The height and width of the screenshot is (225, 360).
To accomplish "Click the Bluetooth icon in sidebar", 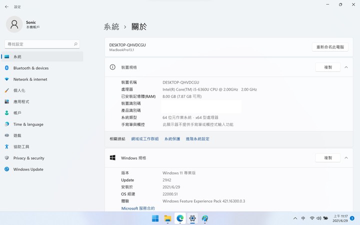I will pyautogui.click(x=7, y=68).
